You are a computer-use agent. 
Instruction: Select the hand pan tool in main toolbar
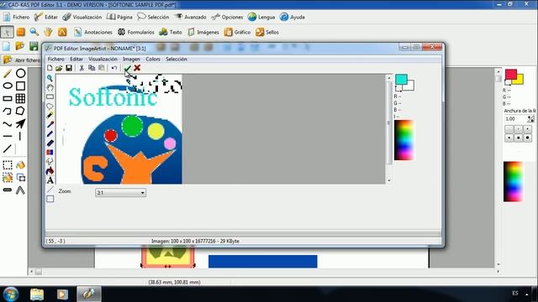tap(48, 32)
